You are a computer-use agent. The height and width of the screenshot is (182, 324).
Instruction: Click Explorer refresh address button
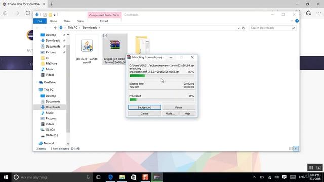(x=244, y=28)
